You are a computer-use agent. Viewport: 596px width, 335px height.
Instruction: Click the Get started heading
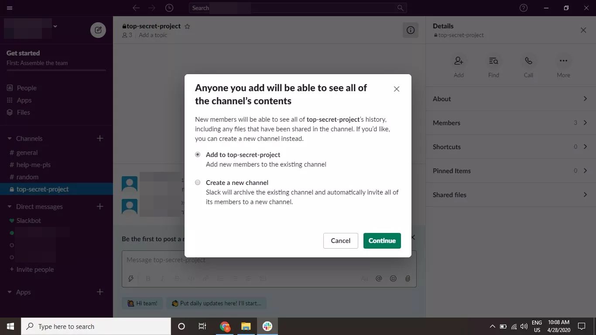[23, 53]
